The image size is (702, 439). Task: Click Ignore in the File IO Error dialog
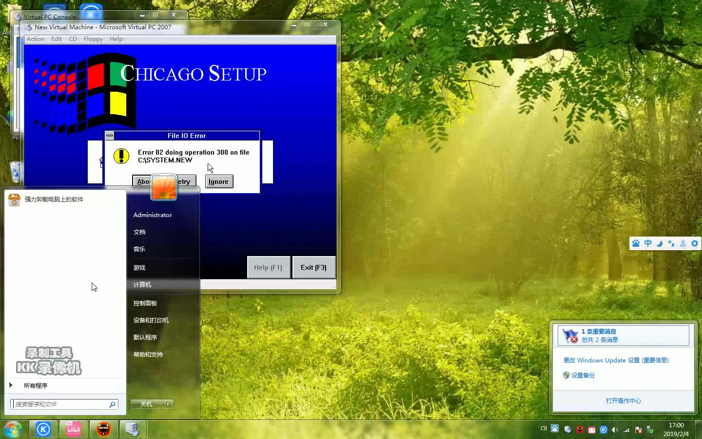click(218, 181)
